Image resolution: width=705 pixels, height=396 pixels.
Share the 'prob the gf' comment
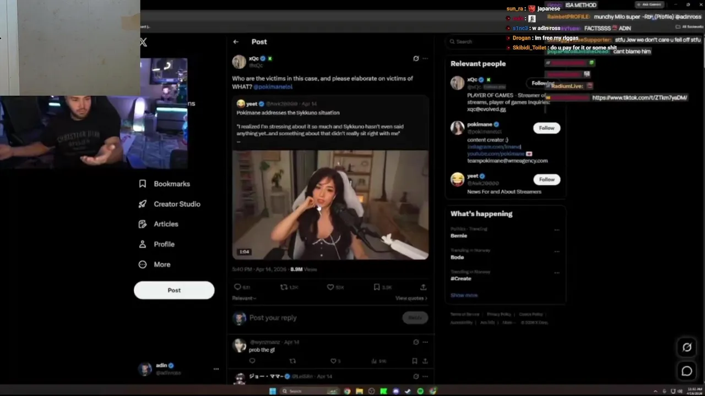click(425, 361)
